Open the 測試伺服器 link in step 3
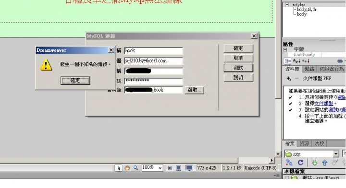The height and width of the screenshot is (188, 346). [337, 110]
